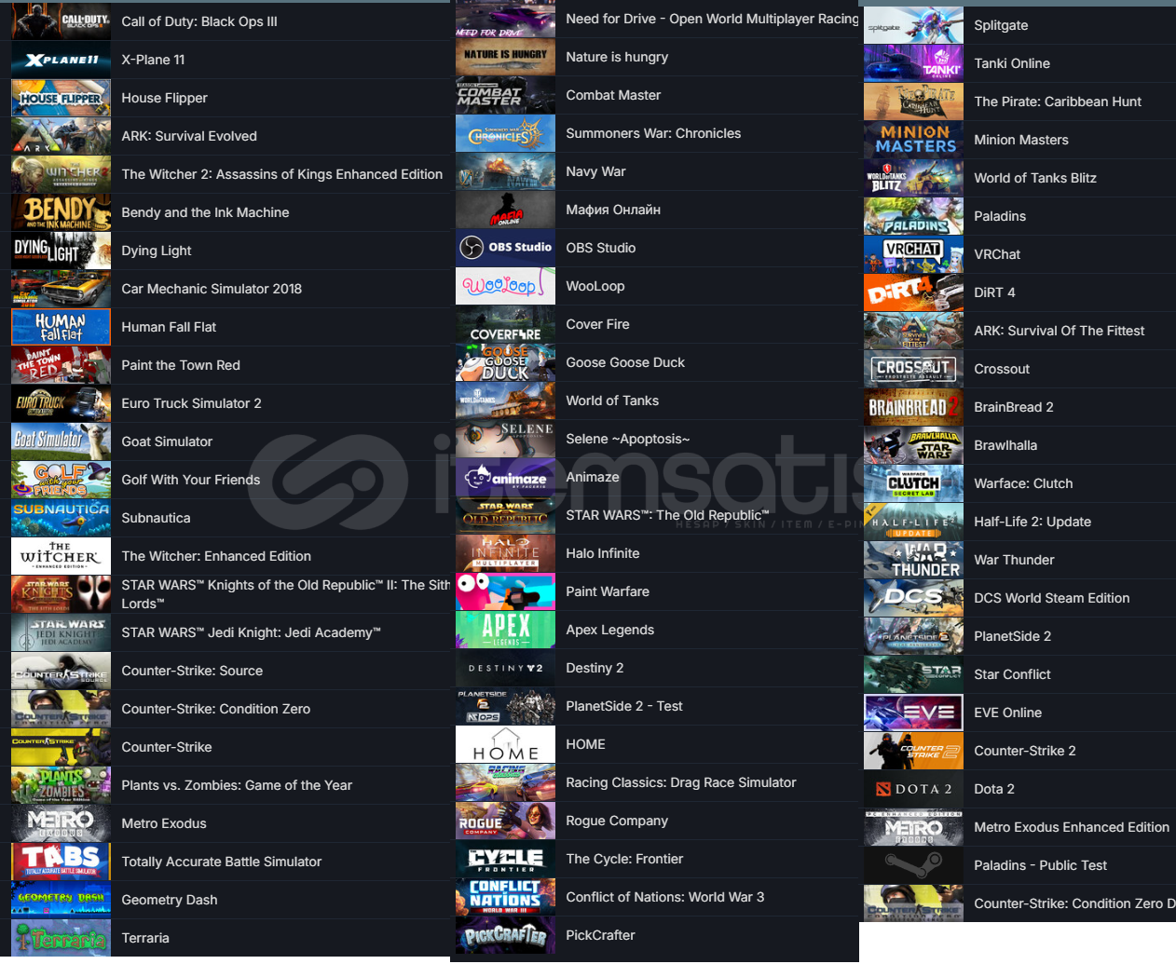Select Car Mechanic Simulator 2018 title

[x=212, y=289]
